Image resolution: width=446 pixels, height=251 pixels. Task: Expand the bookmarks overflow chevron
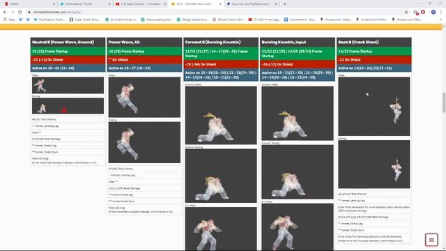pyautogui.click(x=440, y=20)
